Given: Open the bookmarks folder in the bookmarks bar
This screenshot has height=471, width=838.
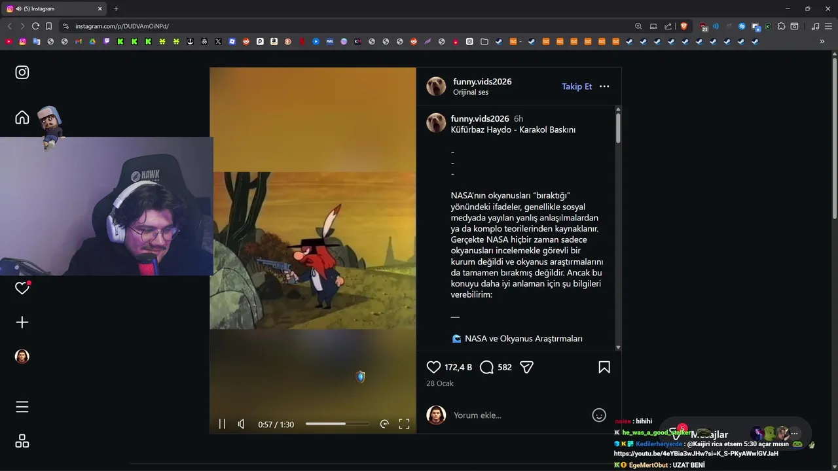Looking at the screenshot, I should [x=484, y=41].
